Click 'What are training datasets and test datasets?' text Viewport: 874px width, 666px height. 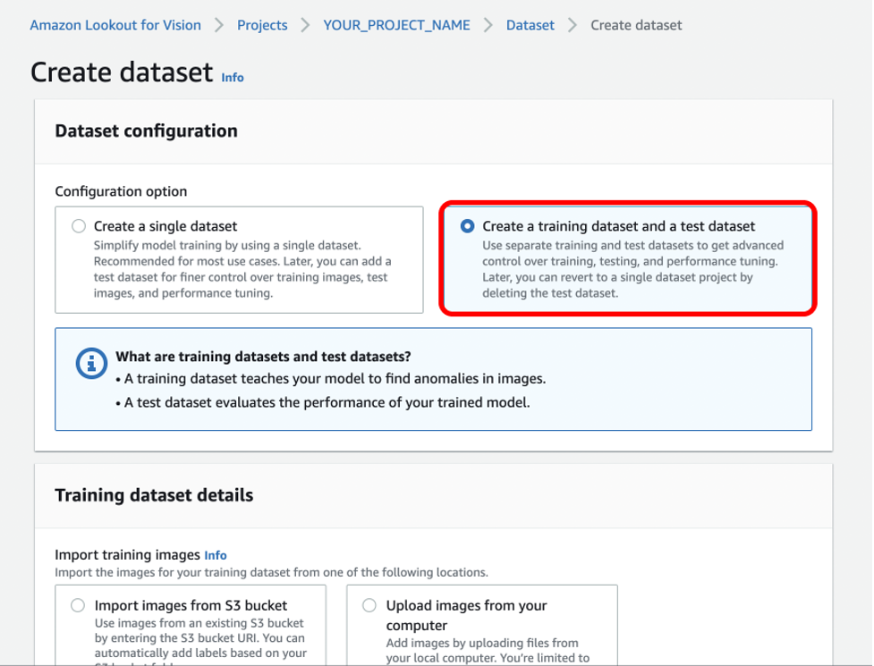pos(263,357)
